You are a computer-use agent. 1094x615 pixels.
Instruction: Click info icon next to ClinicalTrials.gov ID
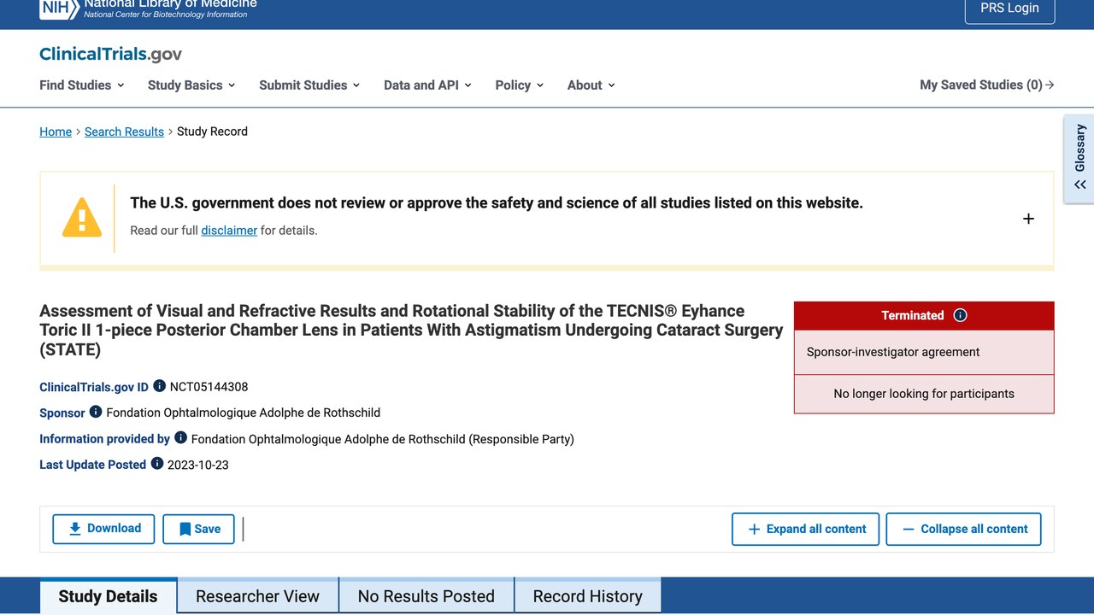[159, 386]
